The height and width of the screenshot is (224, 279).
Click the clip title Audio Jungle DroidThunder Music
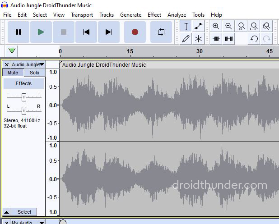tap(104, 65)
